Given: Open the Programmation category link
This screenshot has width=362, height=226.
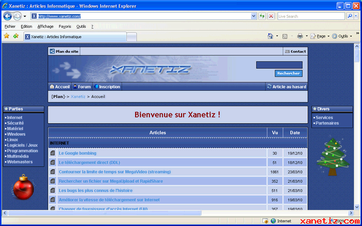Looking at the screenshot, I should 22,151.
